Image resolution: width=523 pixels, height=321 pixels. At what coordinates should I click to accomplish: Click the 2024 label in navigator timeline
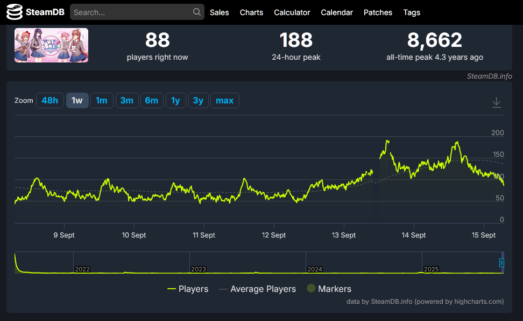click(315, 269)
